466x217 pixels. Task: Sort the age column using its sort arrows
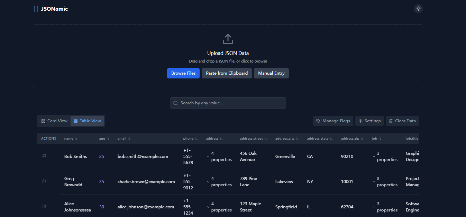coord(108,138)
